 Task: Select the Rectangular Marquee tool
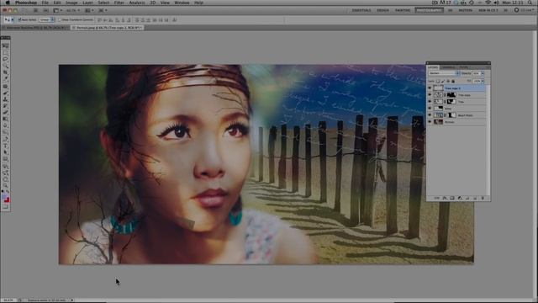(x=6, y=52)
